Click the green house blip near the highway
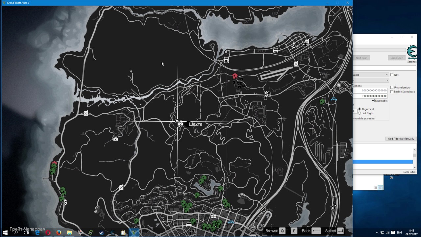Image resolution: width=421 pixels, height=237 pixels. 322,102
